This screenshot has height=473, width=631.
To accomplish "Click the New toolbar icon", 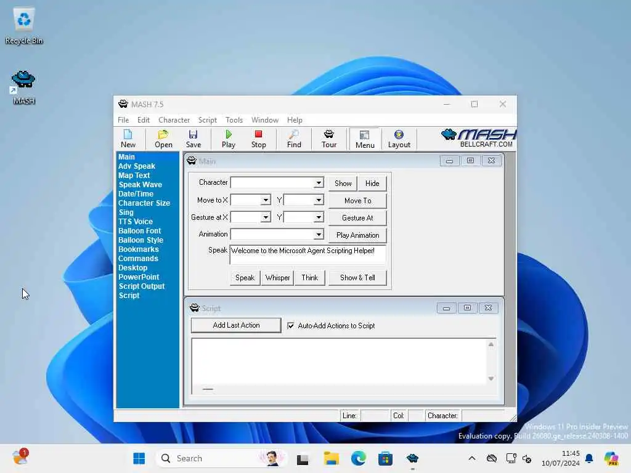I will point(128,139).
